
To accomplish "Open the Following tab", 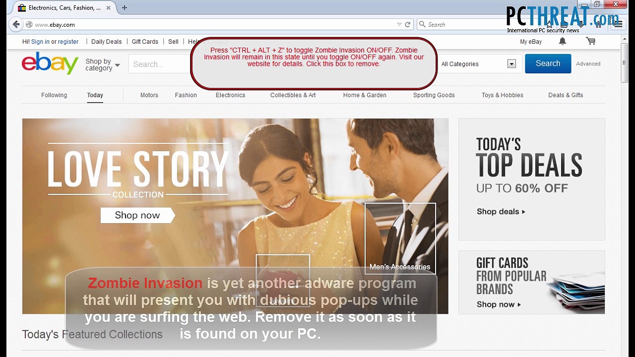I will click(x=54, y=95).
